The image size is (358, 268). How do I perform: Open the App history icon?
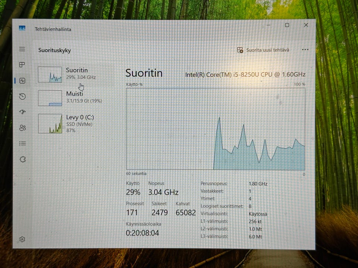[x=22, y=96]
